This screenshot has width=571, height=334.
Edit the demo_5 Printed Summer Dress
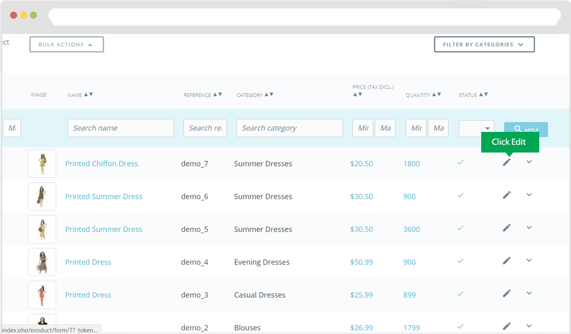click(x=506, y=228)
